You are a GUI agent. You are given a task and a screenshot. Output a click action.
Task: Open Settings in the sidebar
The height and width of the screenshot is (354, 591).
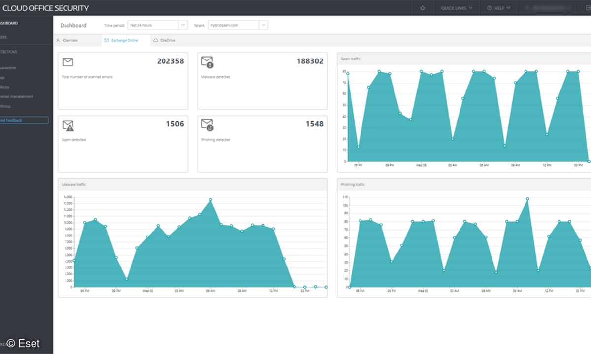(5, 106)
